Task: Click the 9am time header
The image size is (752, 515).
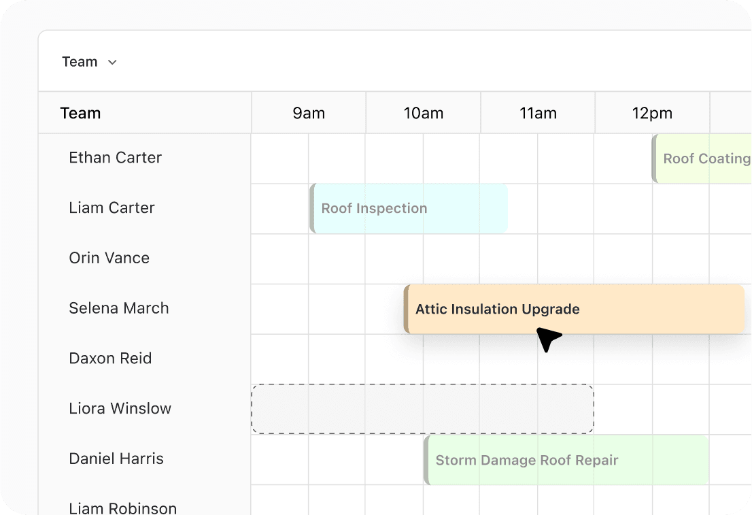Action: click(309, 113)
